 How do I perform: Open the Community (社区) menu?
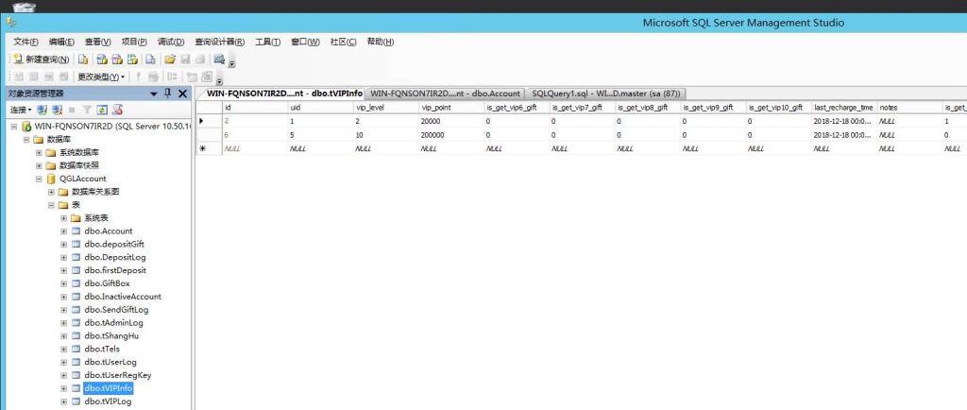point(343,42)
